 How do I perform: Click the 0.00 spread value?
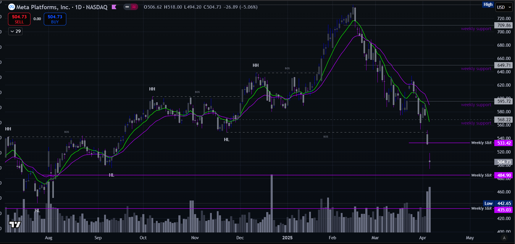click(x=37, y=19)
